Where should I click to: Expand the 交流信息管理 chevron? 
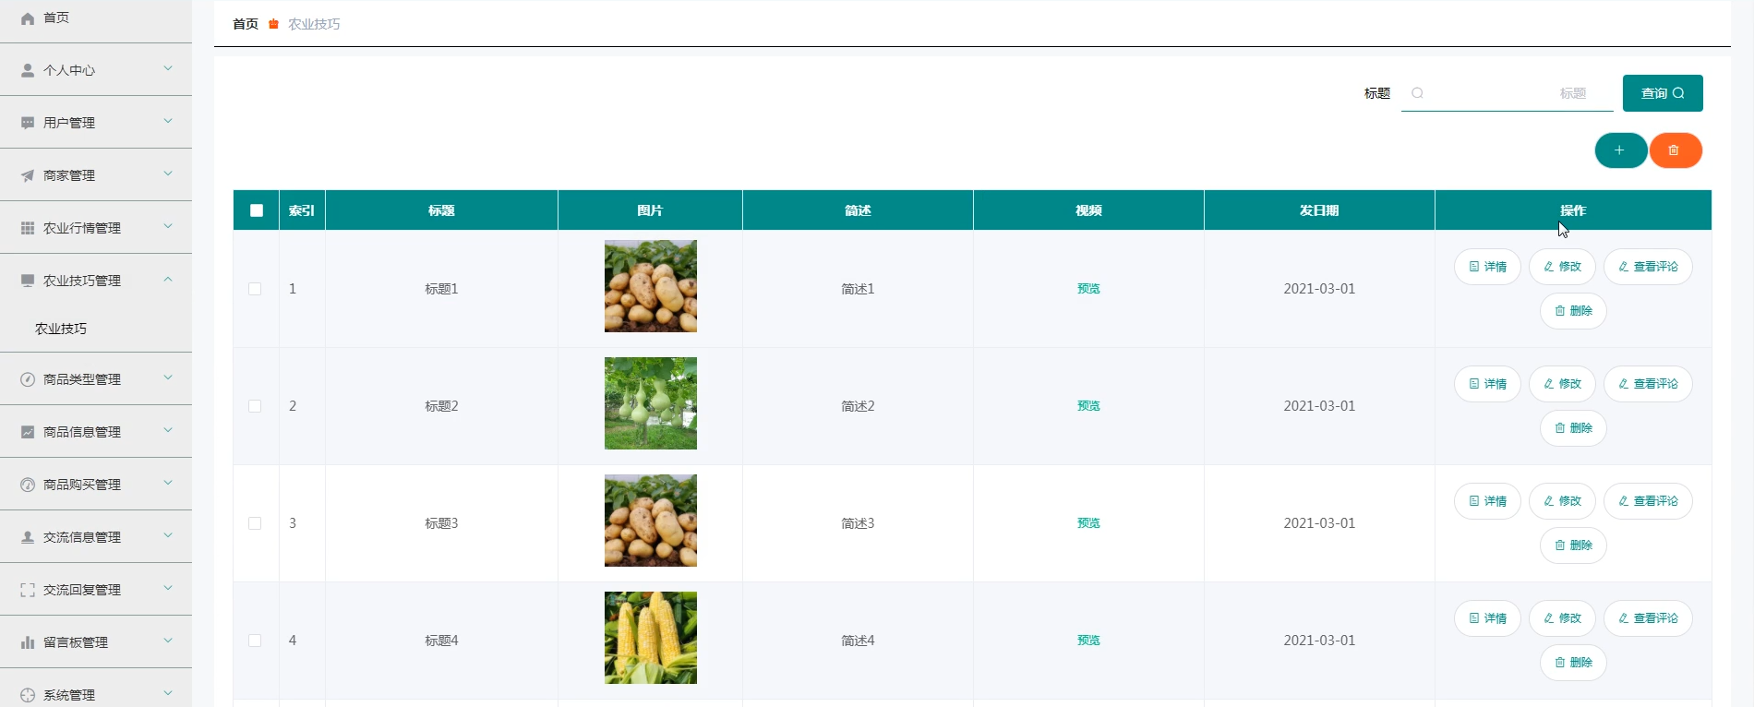(168, 535)
